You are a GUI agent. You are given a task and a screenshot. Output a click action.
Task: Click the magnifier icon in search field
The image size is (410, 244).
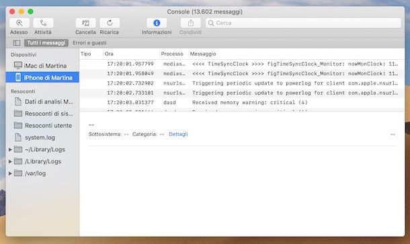[x=211, y=23]
